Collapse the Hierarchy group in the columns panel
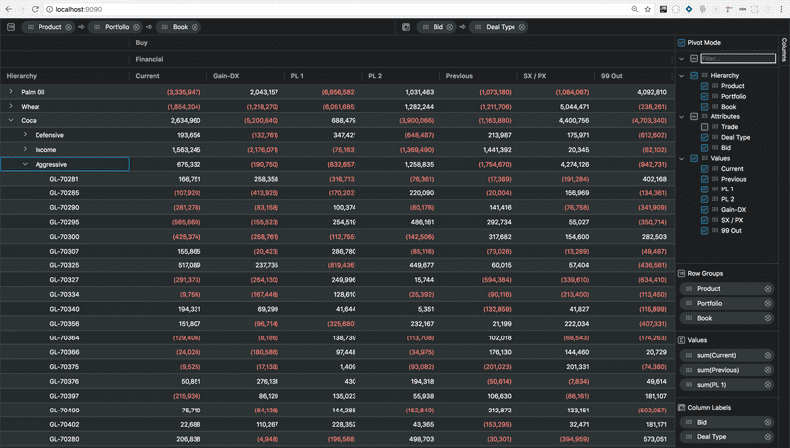This screenshot has height=448, width=790. click(682, 76)
